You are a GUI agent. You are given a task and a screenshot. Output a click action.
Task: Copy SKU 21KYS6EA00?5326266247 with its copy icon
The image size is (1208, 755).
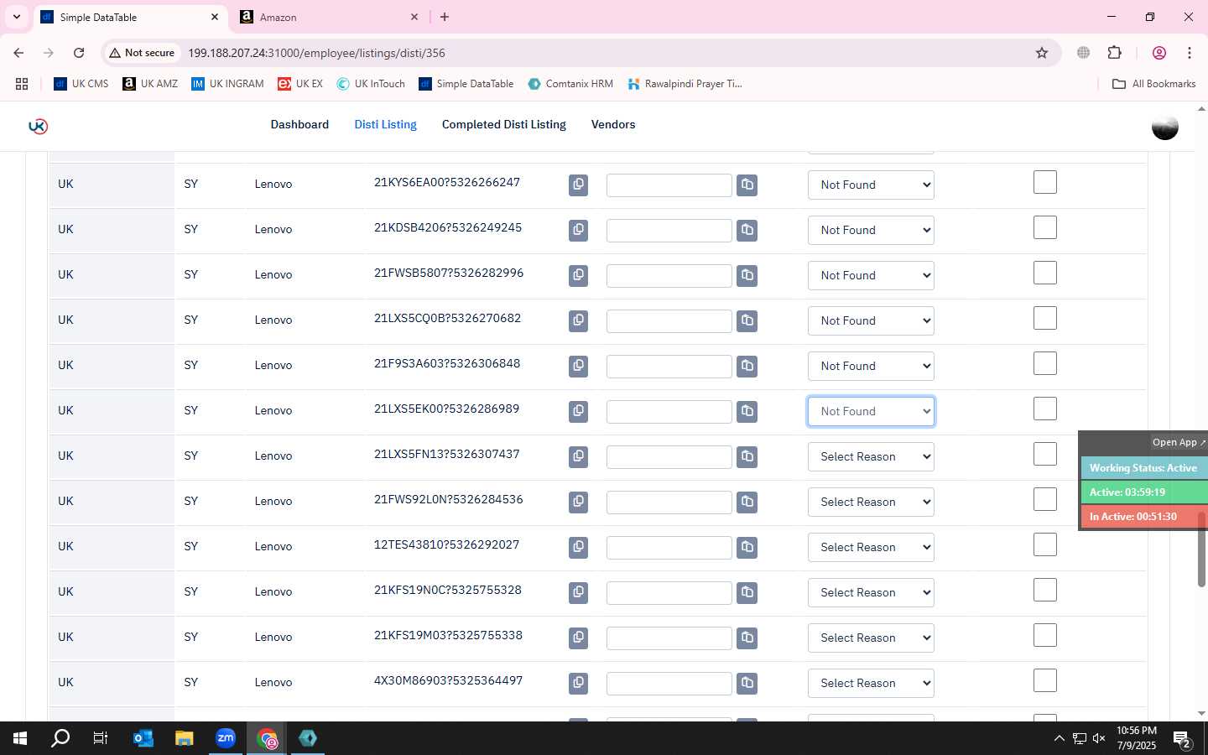[578, 185]
